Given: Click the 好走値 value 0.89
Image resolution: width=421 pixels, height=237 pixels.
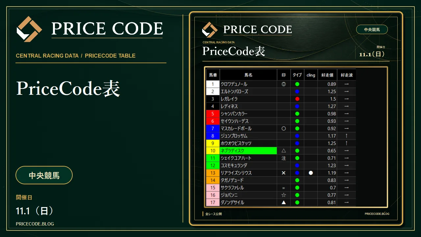Looking at the screenshot, I should click(x=332, y=84).
